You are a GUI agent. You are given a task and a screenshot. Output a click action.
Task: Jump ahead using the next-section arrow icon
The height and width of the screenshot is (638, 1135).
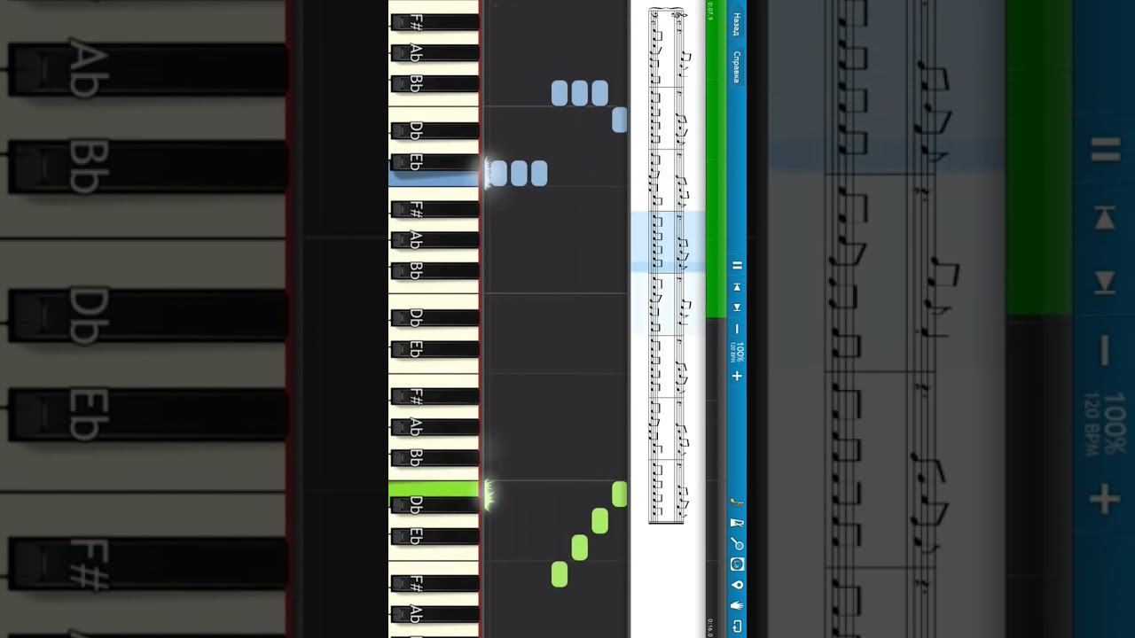coord(736,307)
